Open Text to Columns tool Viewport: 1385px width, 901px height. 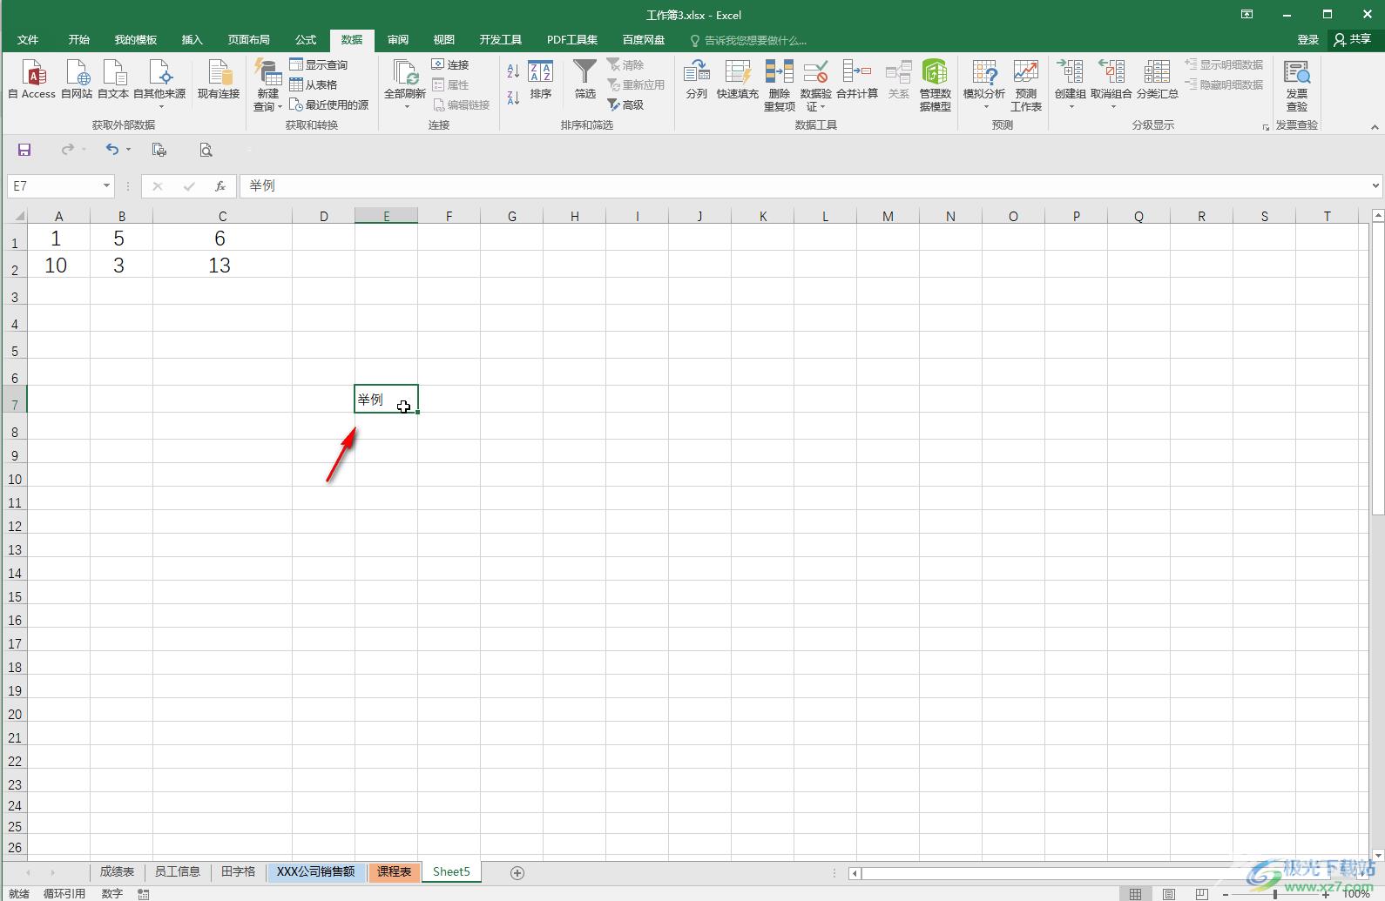click(697, 79)
